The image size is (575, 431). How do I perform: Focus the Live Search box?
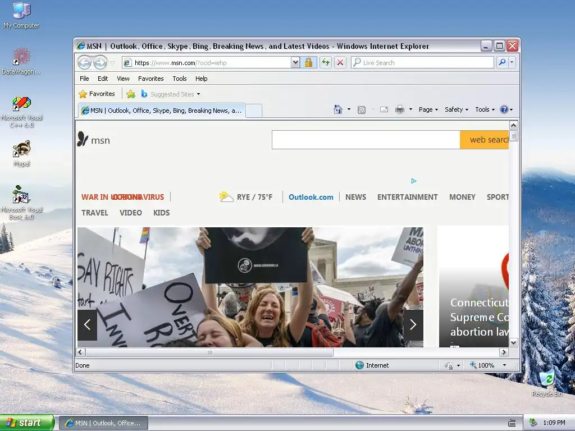pos(422,63)
